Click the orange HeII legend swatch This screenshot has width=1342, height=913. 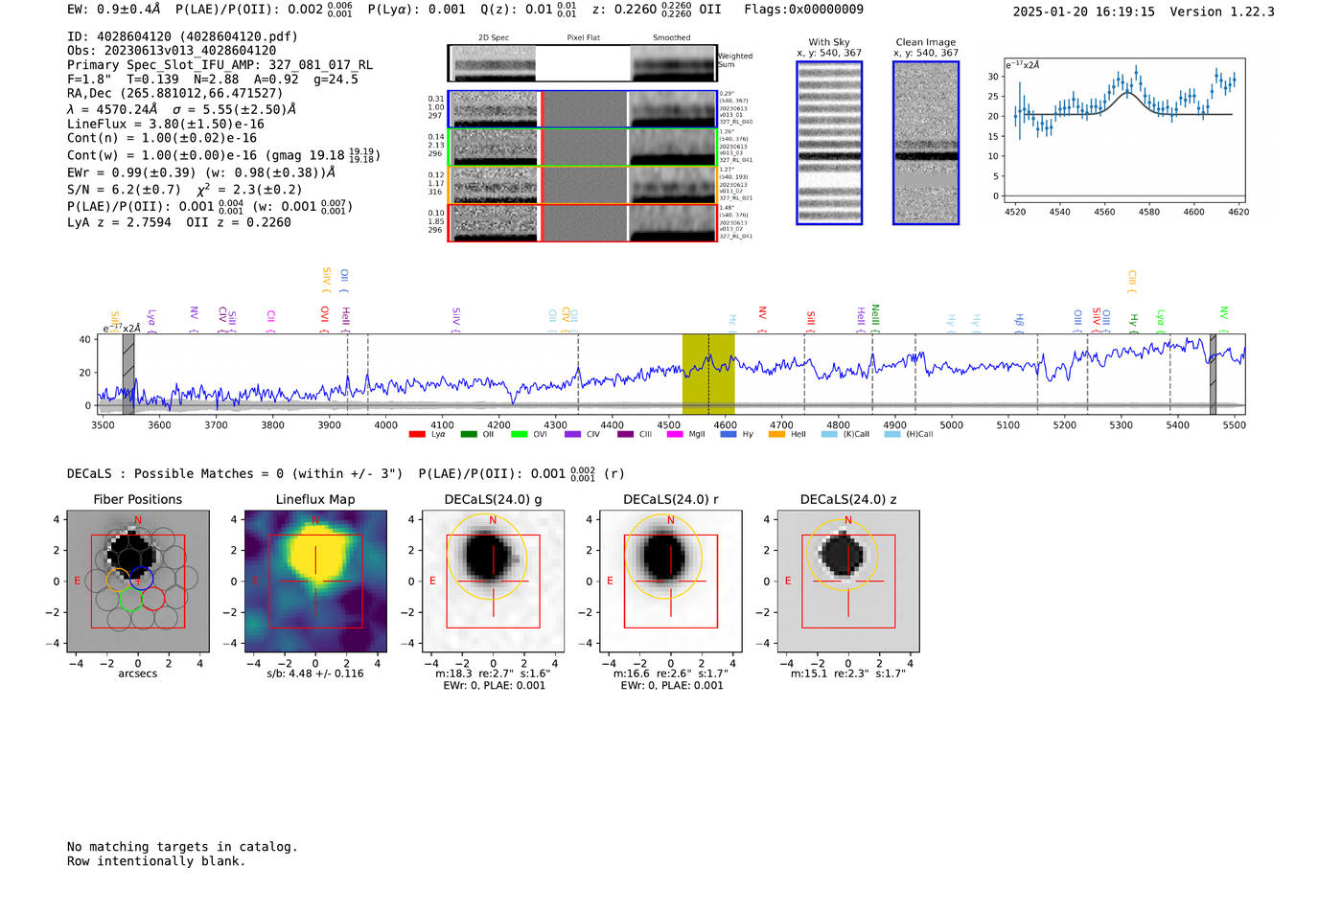[x=776, y=434]
